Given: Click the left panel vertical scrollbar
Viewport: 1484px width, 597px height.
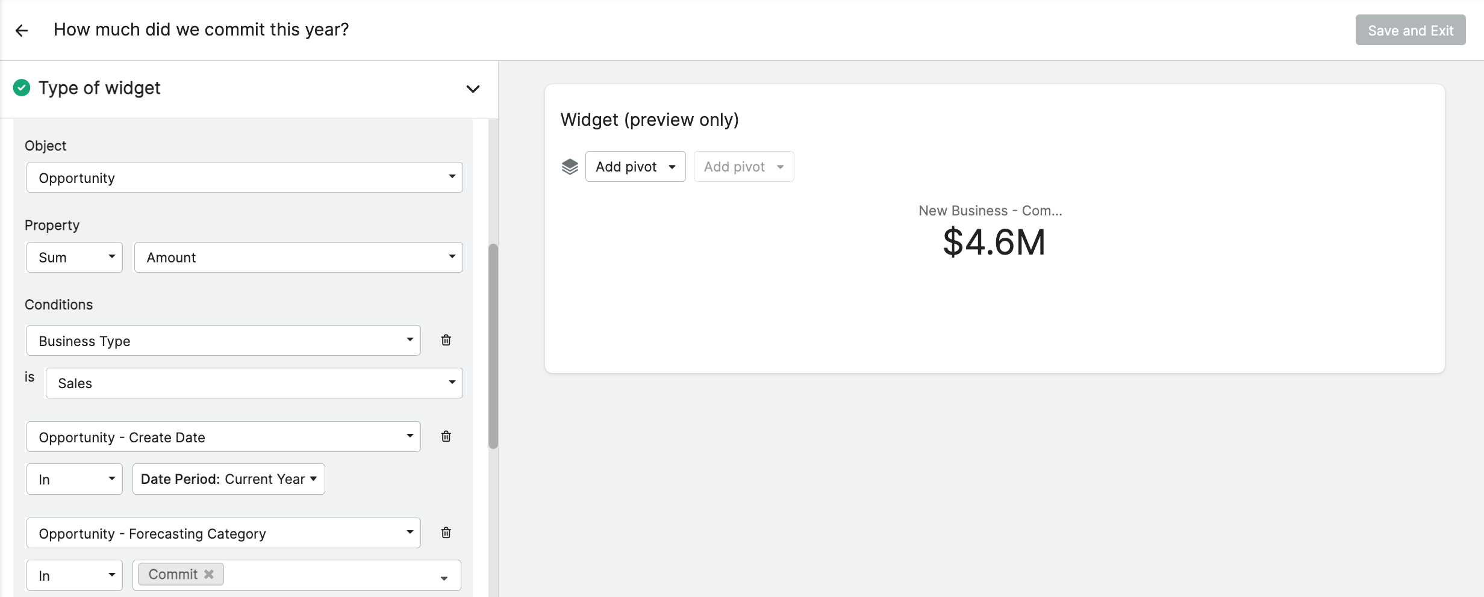Looking at the screenshot, I should pos(493,346).
